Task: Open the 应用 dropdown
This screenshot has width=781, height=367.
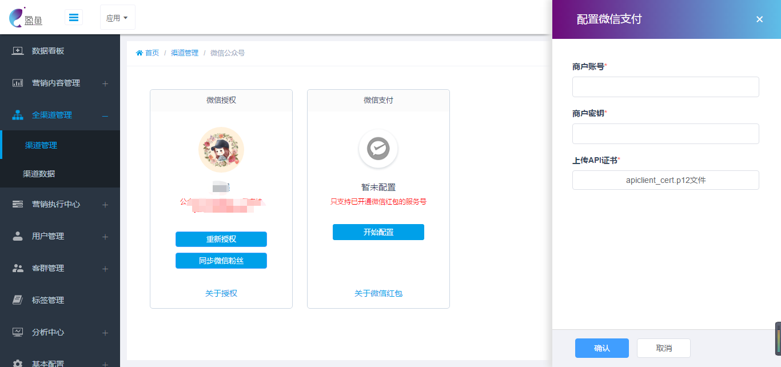Action: 117,18
